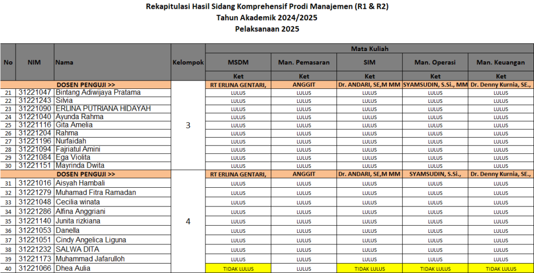Select Dhea Aulia's Man. Keuangan 'TIDAK LULUS'
This screenshot has width=534, height=273.
click(501, 269)
